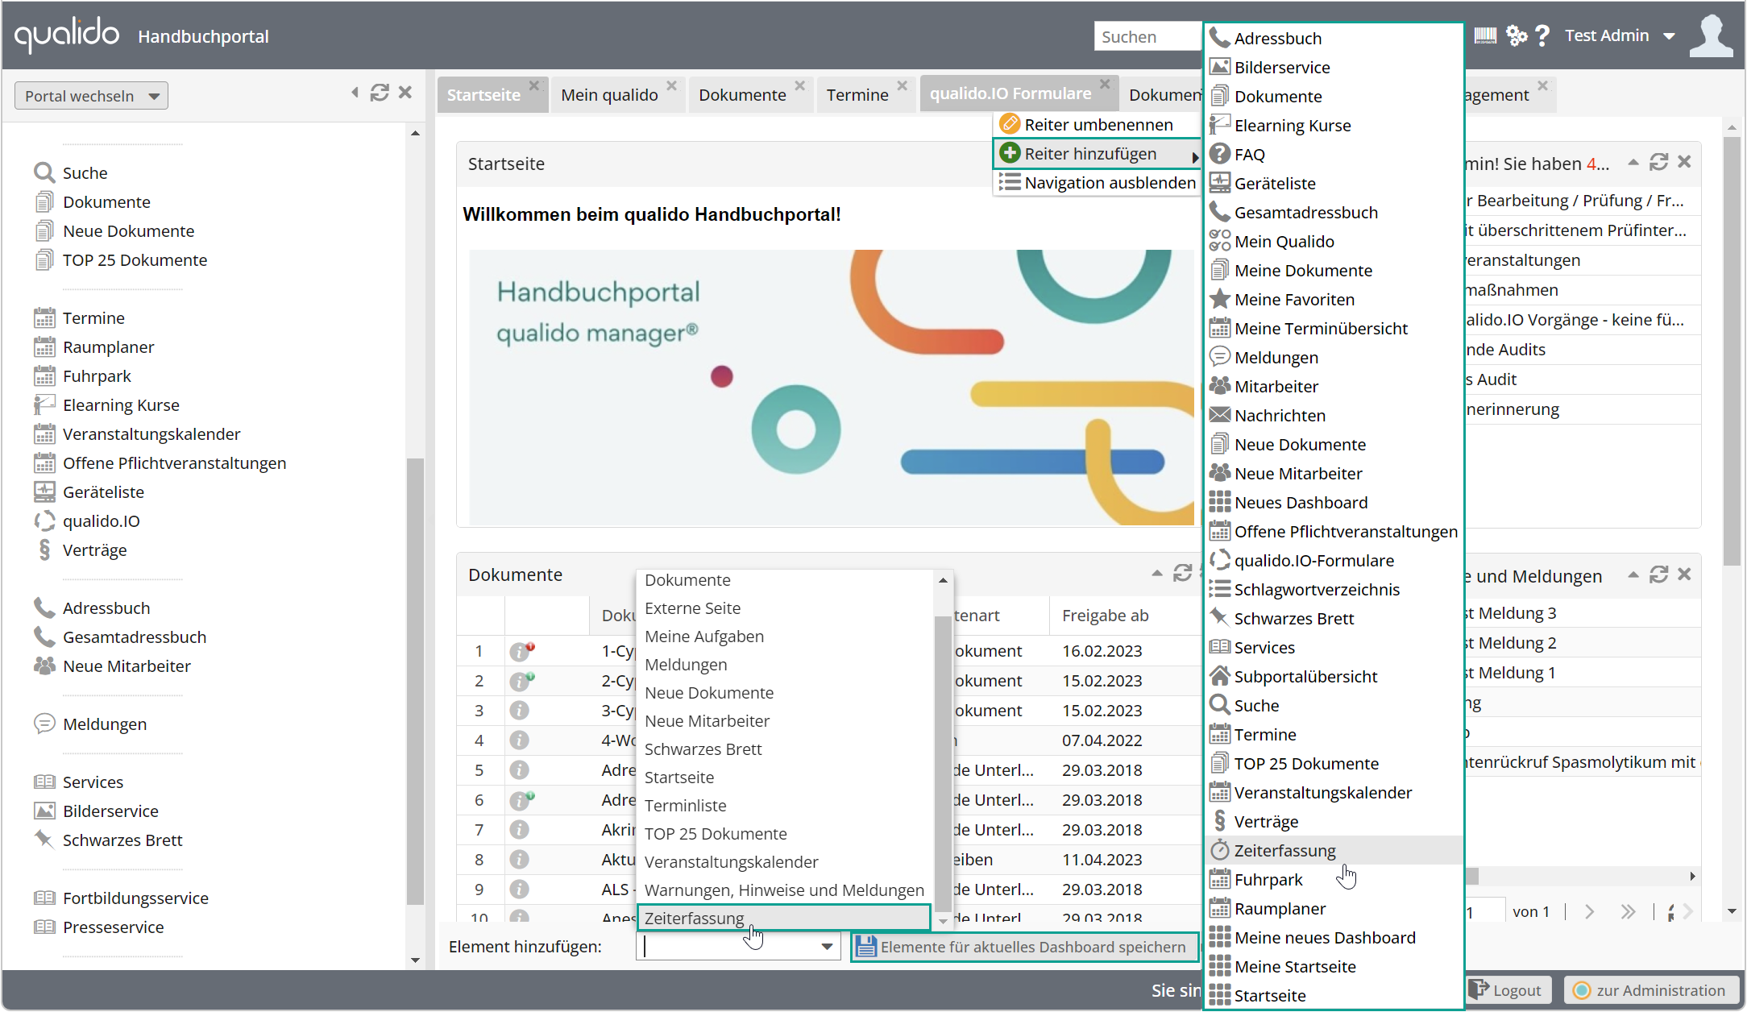Refresh the Dokumente dashboard widget
Viewport: 1747px width, 1012px height.
pyautogui.click(x=1182, y=573)
